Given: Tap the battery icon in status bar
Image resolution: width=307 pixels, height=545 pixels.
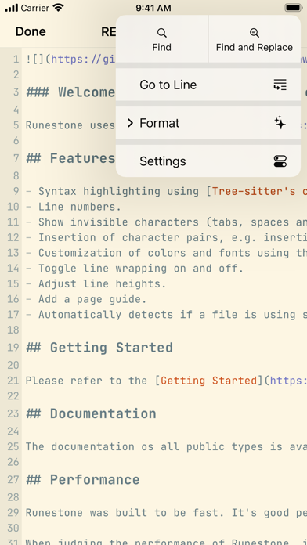Looking at the screenshot, I should [293, 8].
